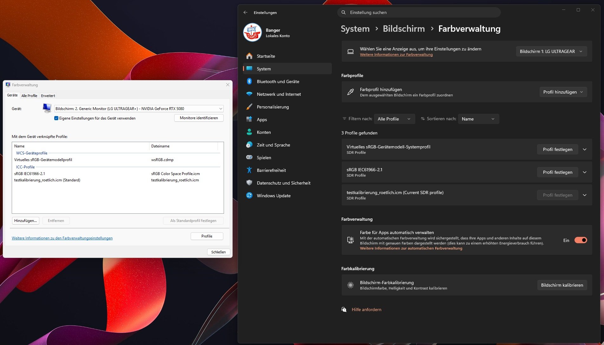
Task: Expand the Virtuelles sRGB-Gerätemodell-Systemprofil entry
Action: click(585, 149)
